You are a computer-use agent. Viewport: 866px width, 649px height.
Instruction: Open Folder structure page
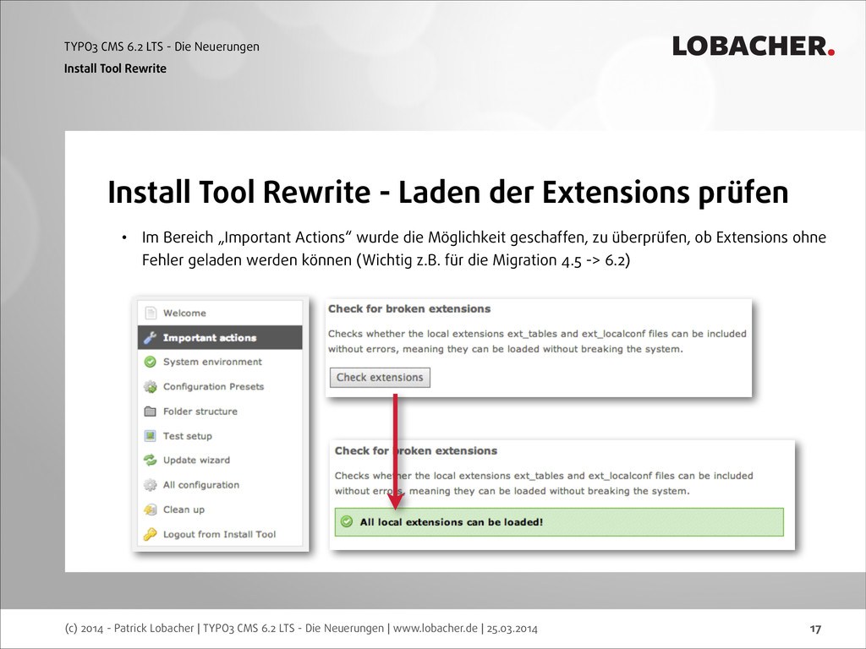220,412
